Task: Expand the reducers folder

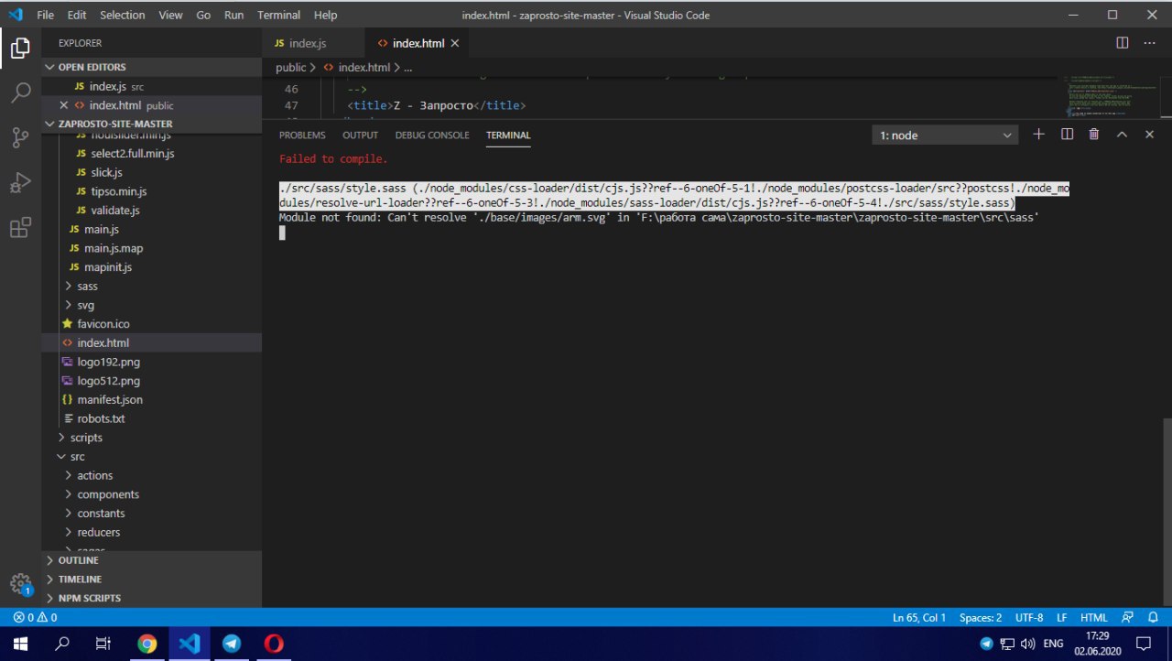Action: tap(151, 532)
